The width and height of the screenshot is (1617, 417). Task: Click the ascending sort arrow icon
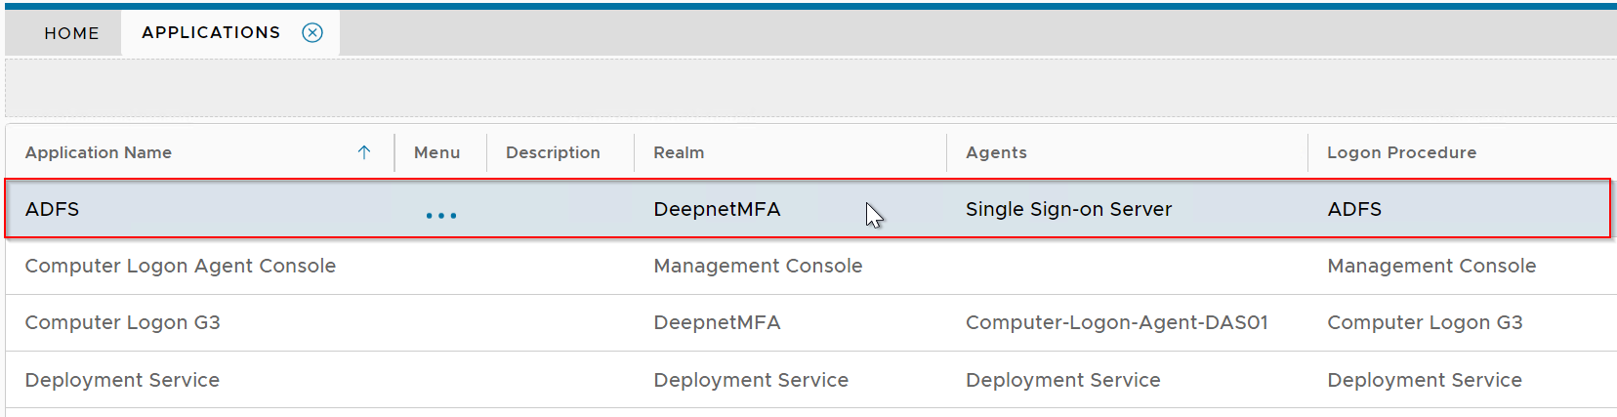364,152
